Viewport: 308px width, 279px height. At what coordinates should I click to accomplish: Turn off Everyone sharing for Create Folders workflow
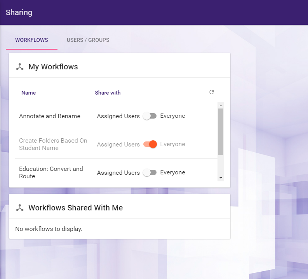click(150, 144)
